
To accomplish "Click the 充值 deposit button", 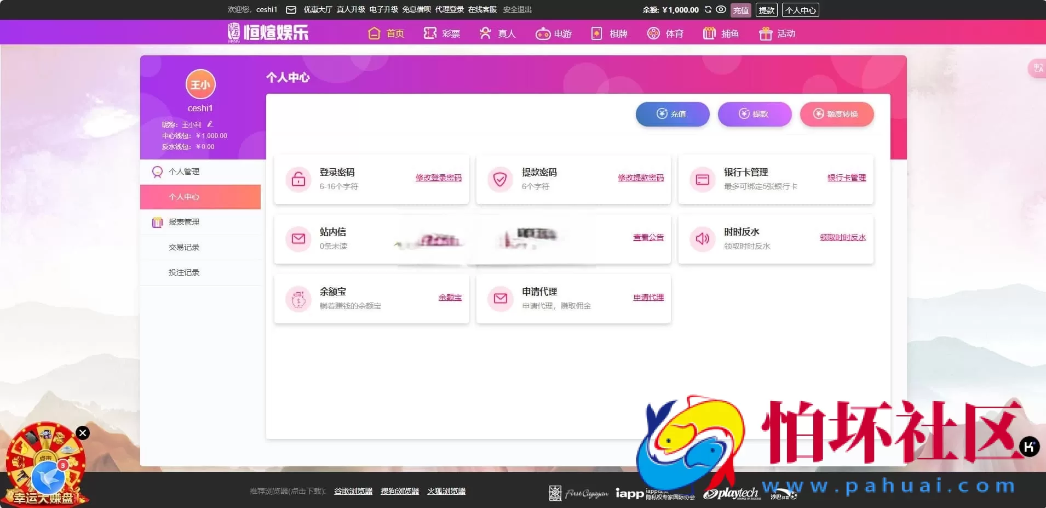I will 672,114.
